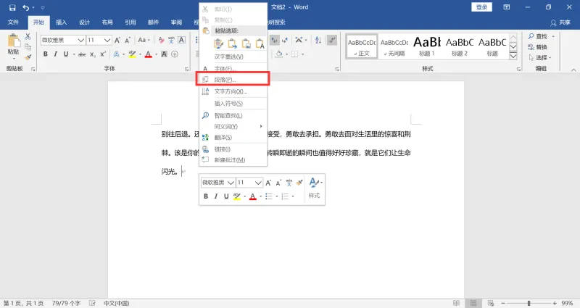Click the borders grid icon in paragraph group
Viewport: 580px width, 308px height.
(295, 54)
